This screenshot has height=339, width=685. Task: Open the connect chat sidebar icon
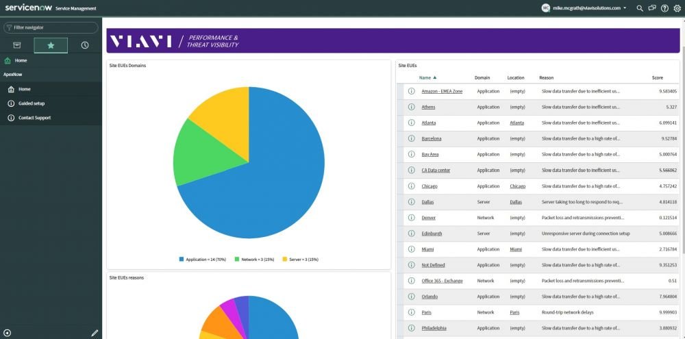[652, 8]
